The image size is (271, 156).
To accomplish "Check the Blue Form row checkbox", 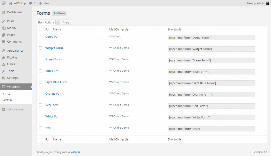I will [40, 71].
